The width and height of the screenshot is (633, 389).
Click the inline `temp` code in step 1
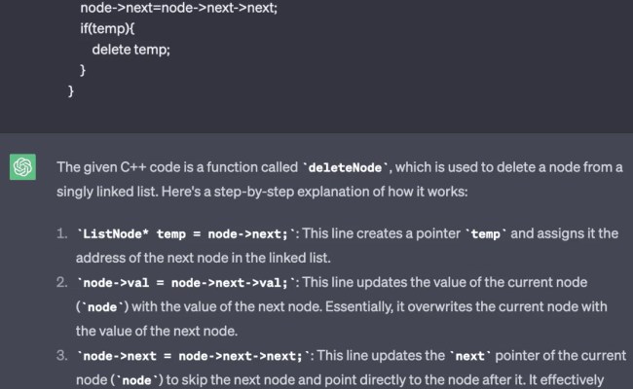click(x=486, y=233)
